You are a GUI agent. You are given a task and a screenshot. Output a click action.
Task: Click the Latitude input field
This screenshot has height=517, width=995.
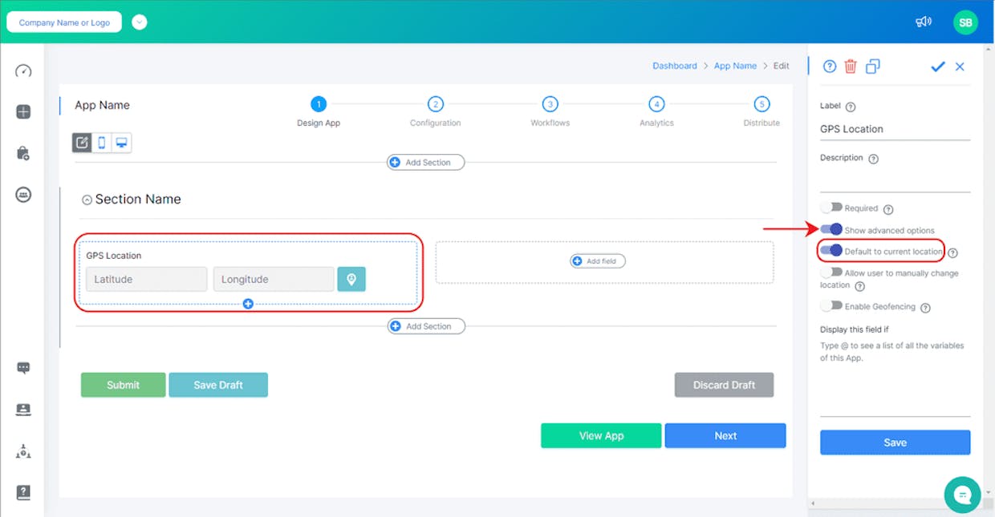click(x=147, y=279)
